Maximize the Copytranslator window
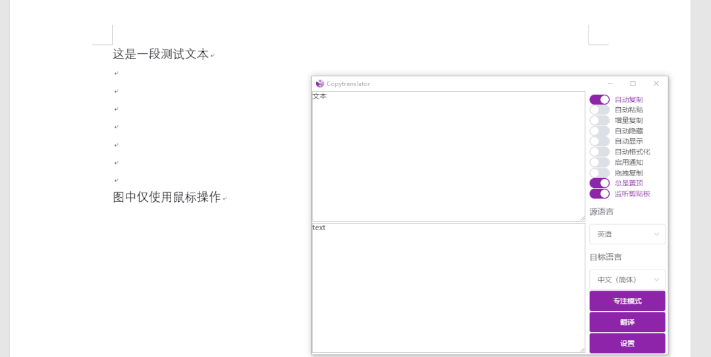 coord(633,83)
